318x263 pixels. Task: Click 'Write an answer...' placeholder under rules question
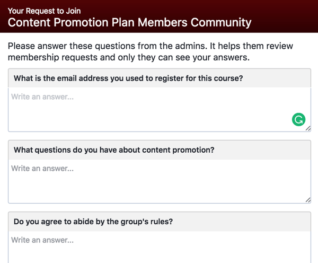coord(42,240)
